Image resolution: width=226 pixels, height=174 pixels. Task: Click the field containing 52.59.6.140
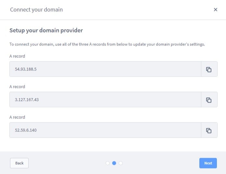click(x=105, y=130)
